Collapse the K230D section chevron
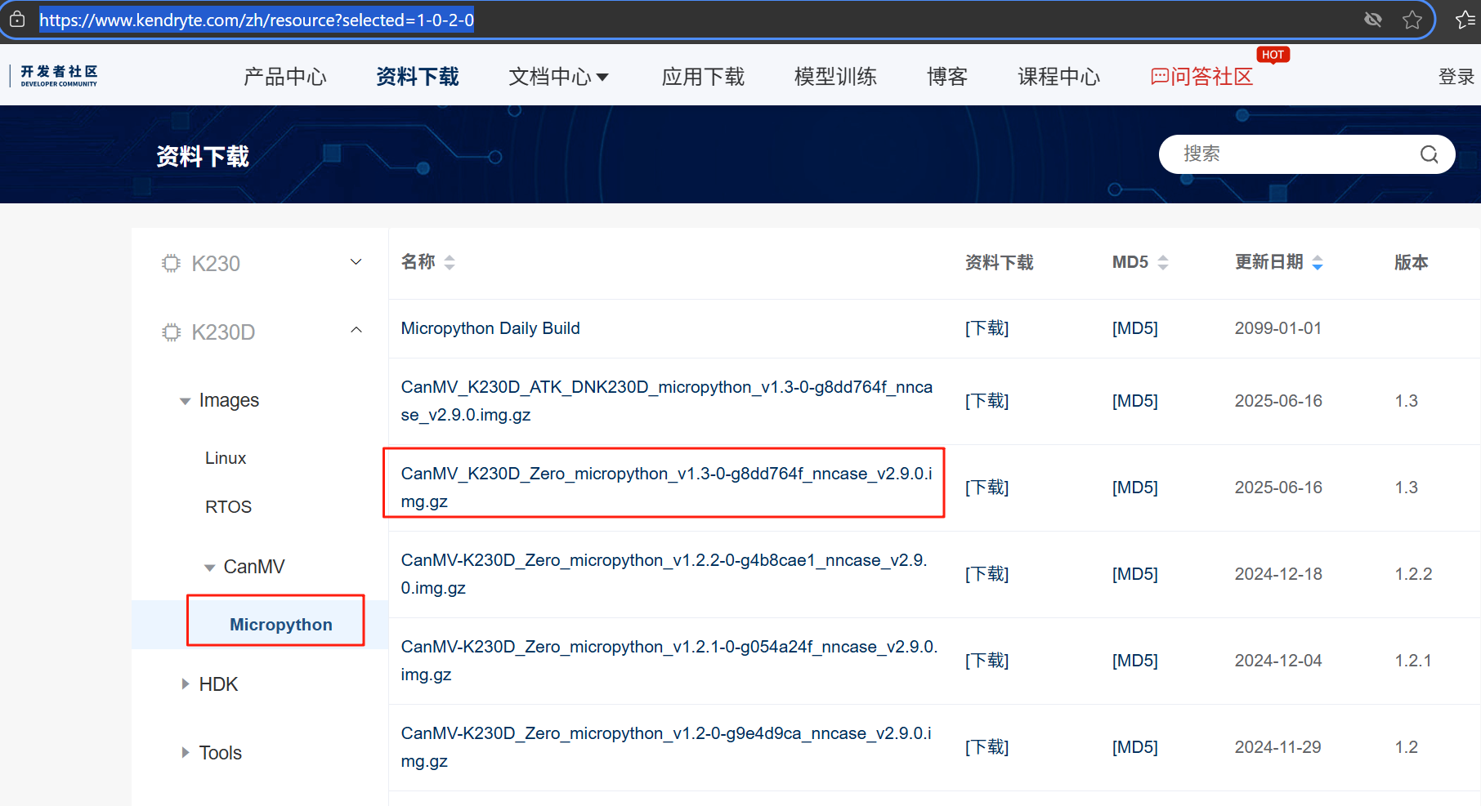Viewport: 1481px width, 806px height. coord(356,330)
